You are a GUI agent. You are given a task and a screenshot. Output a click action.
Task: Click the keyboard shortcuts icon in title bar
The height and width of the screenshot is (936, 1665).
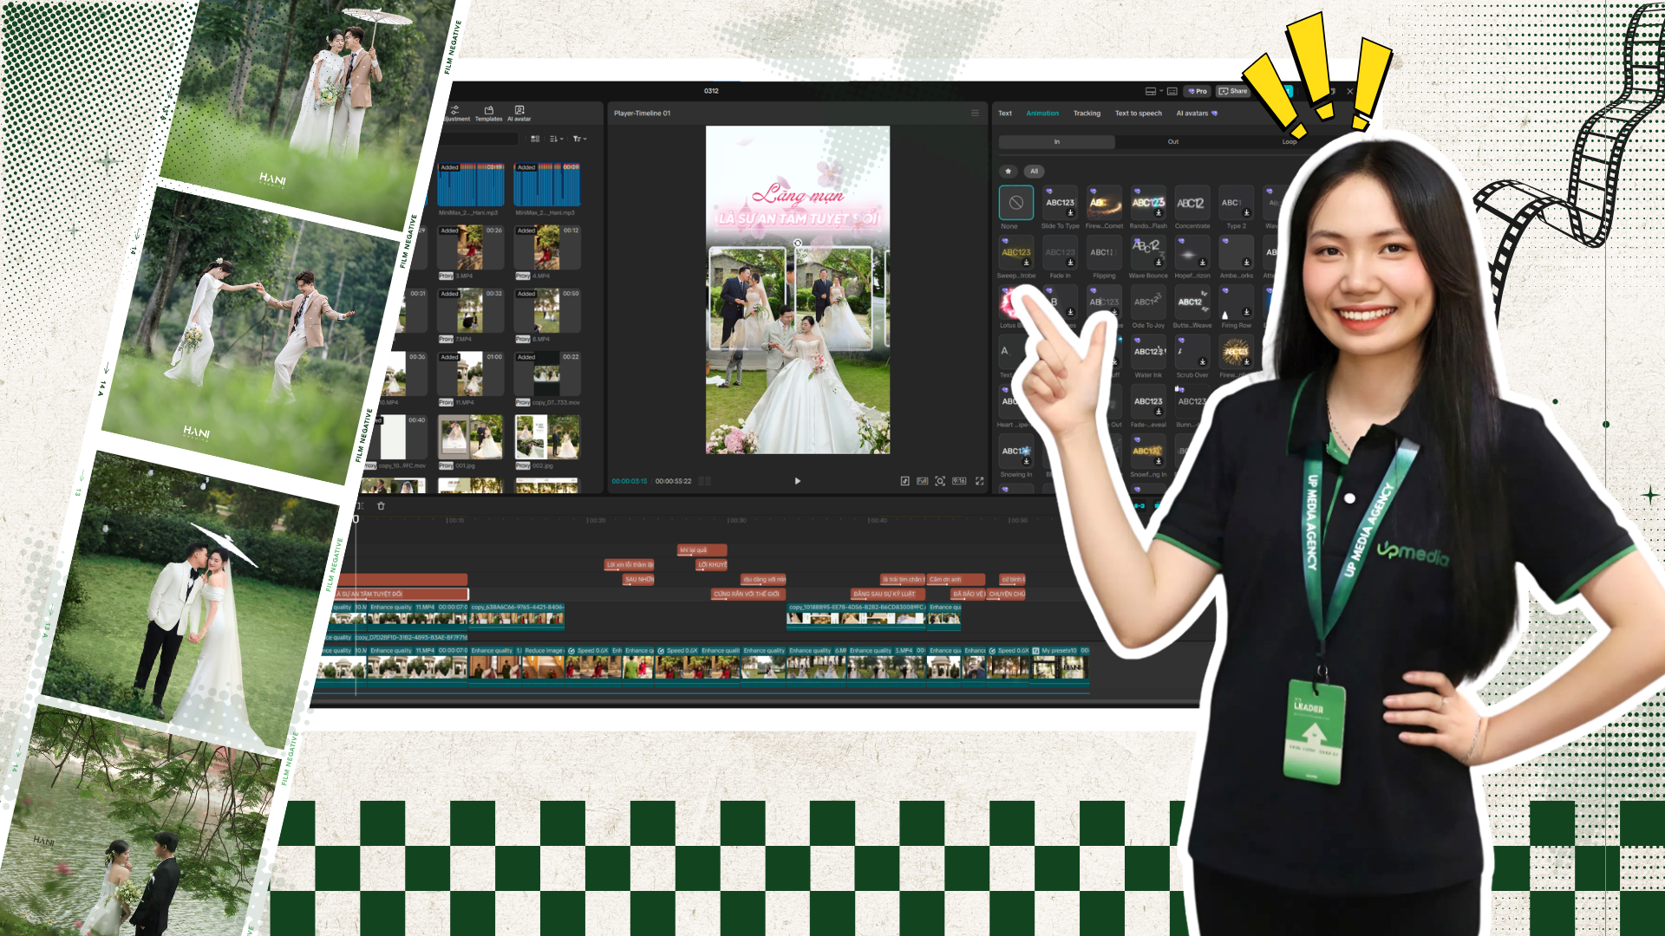(1172, 91)
